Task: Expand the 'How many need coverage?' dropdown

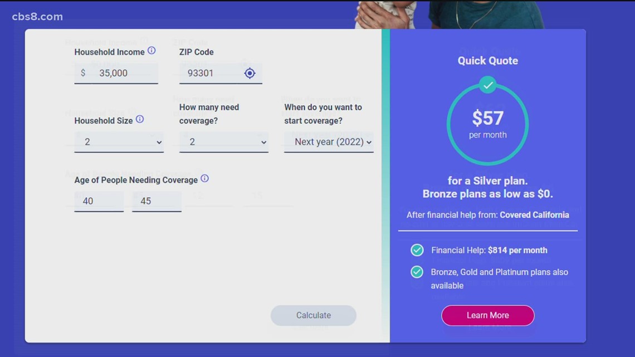Action: [223, 142]
